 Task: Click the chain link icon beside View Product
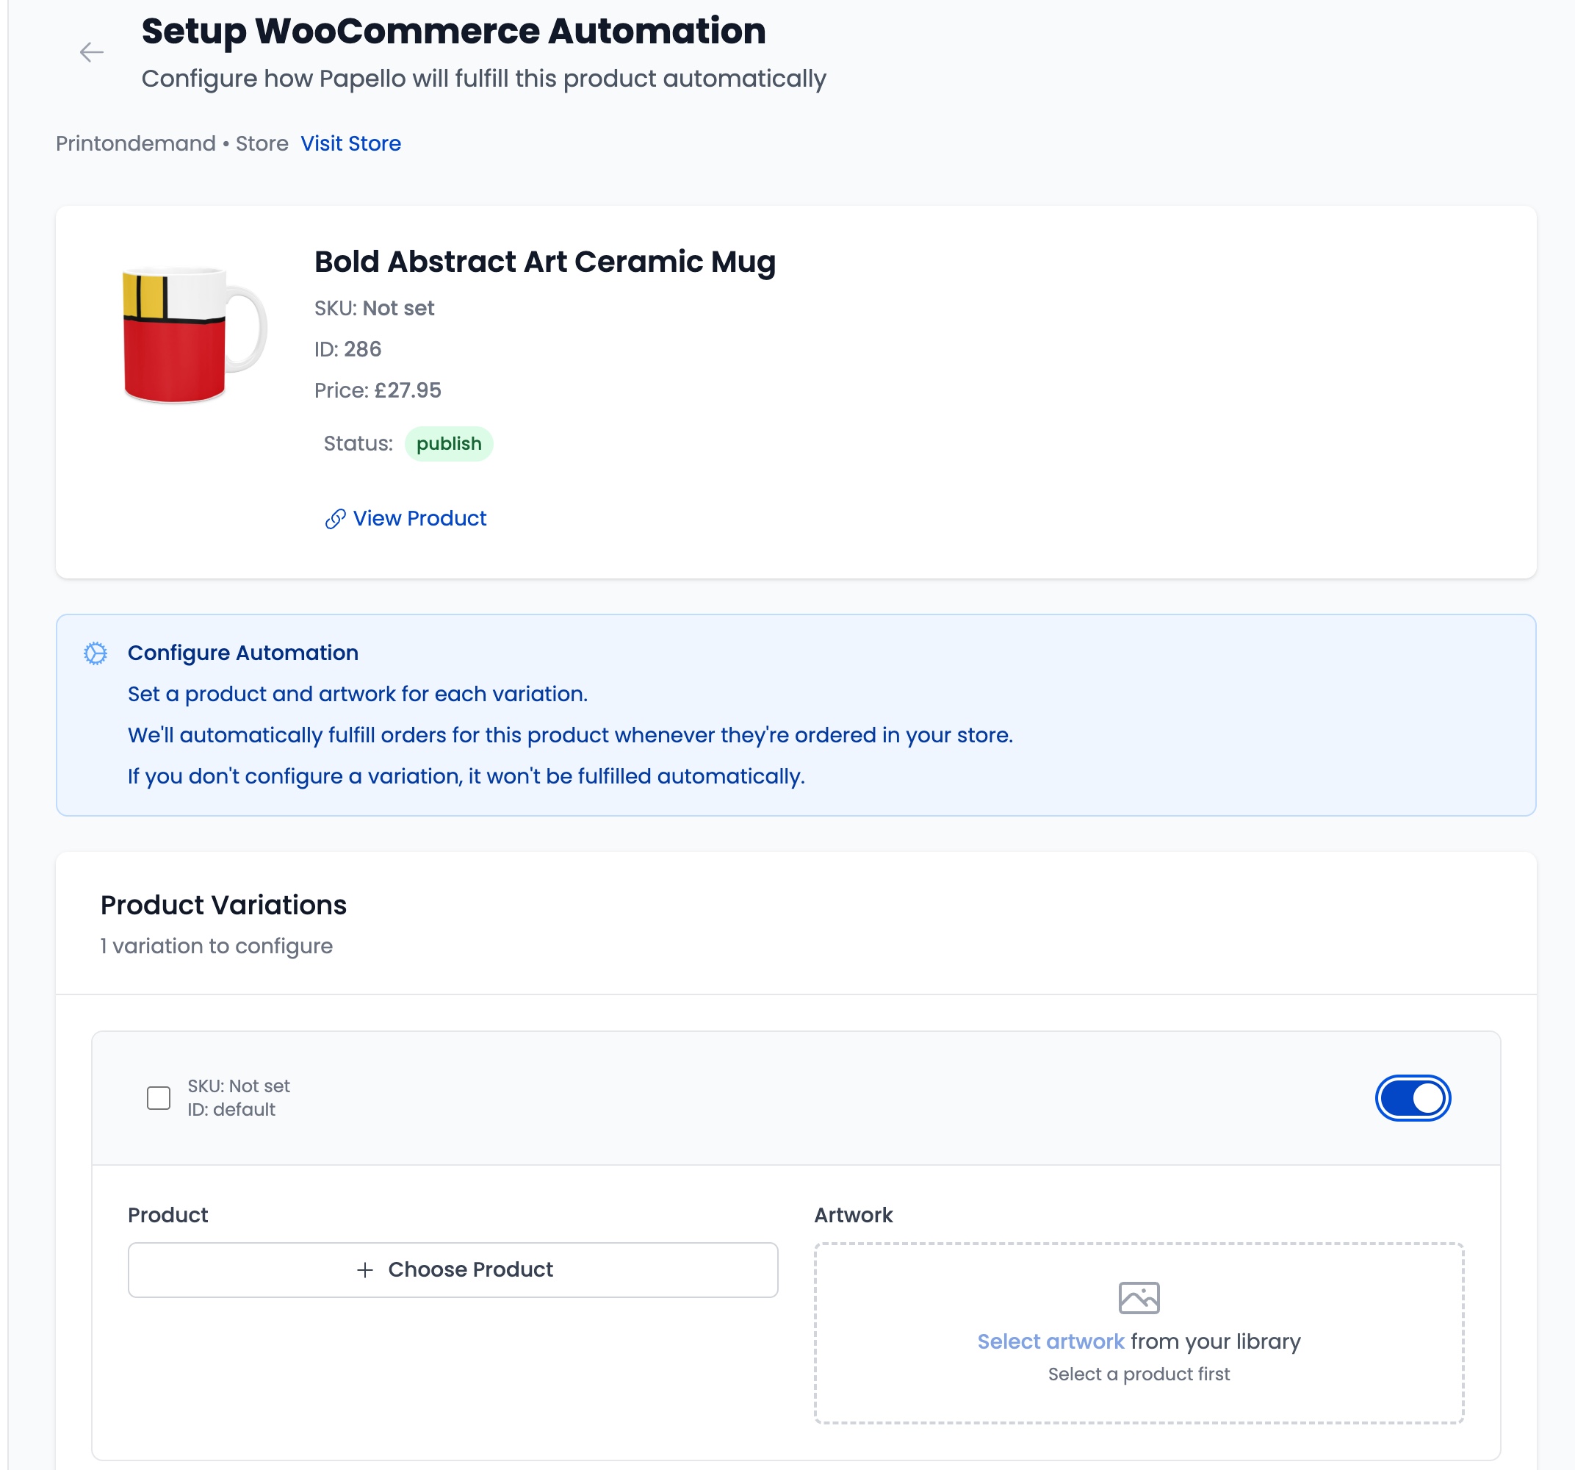coord(335,519)
